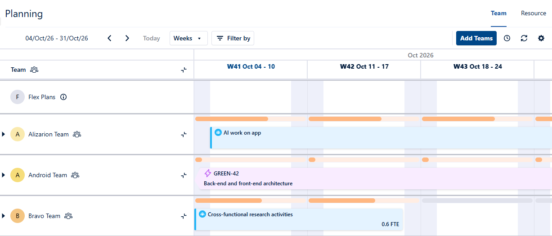The height and width of the screenshot is (236, 552).
Task: Open the Filter by button
Action: point(233,38)
